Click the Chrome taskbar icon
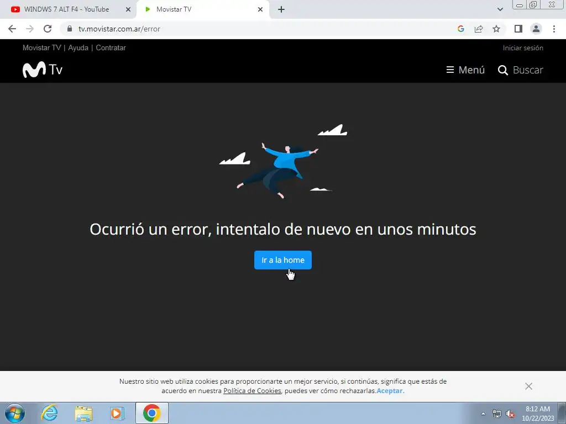The width and height of the screenshot is (566, 424). [152, 413]
